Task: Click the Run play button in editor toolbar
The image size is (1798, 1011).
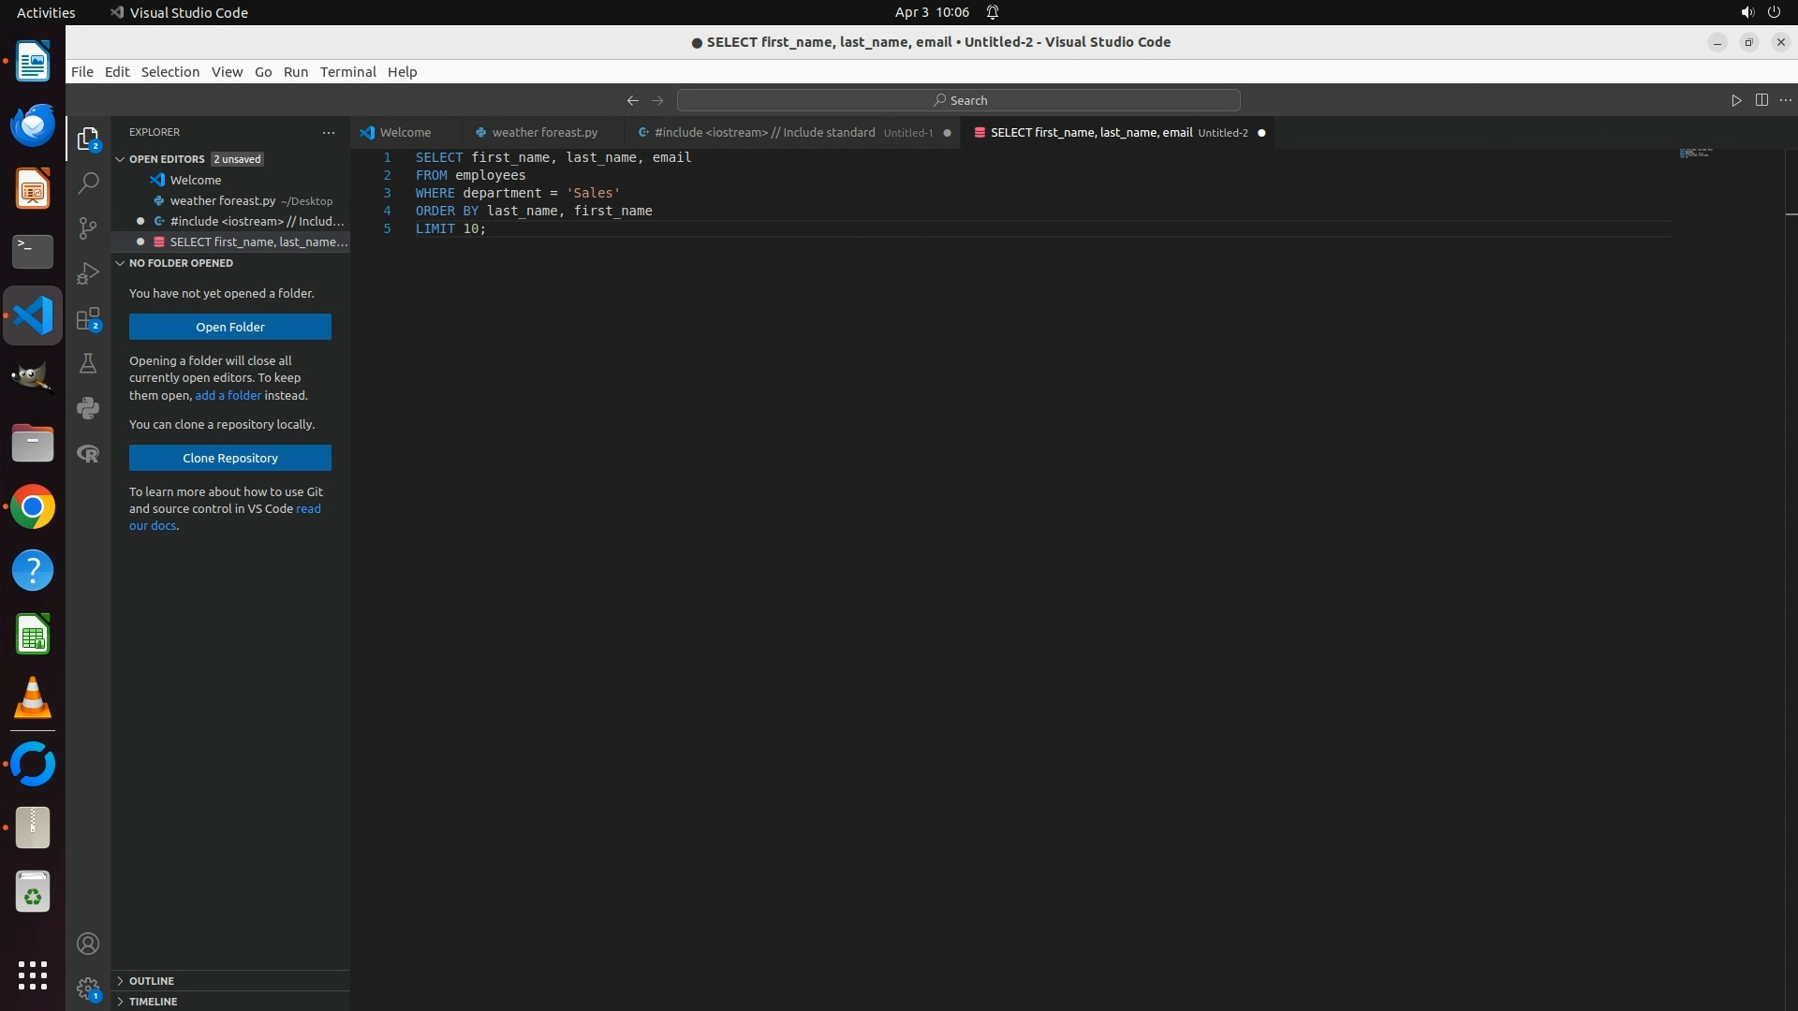Action: tap(1736, 100)
